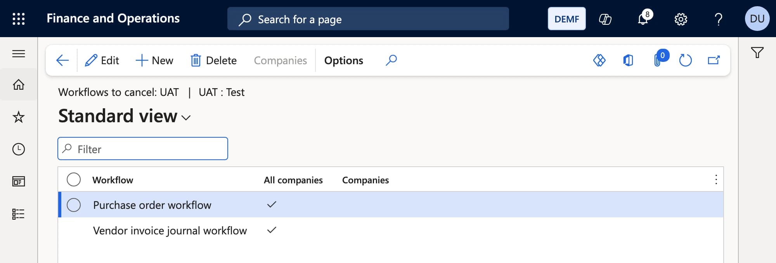Image resolution: width=776 pixels, height=263 pixels.
Task: Open the DU user account avatar
Action: (x=757, y=19)
